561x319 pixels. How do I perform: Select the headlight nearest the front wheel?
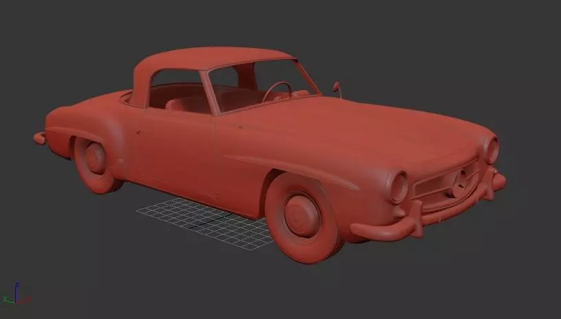coord(399,188)
